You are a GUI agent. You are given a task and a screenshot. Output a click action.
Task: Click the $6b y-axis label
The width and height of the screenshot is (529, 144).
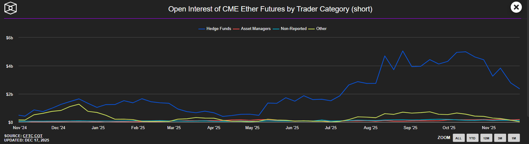tap(10, 37)
